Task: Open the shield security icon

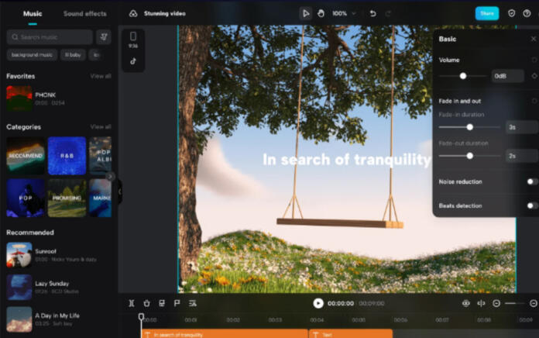Action: (511, 13)
